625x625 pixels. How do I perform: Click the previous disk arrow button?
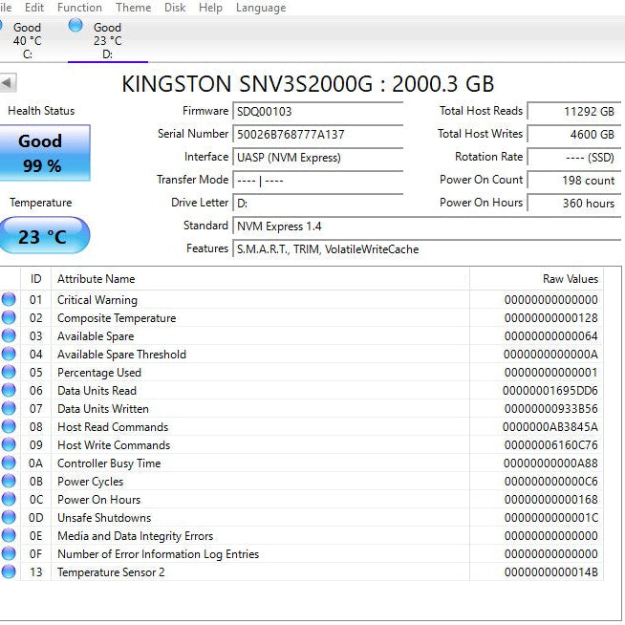point(8,83)
